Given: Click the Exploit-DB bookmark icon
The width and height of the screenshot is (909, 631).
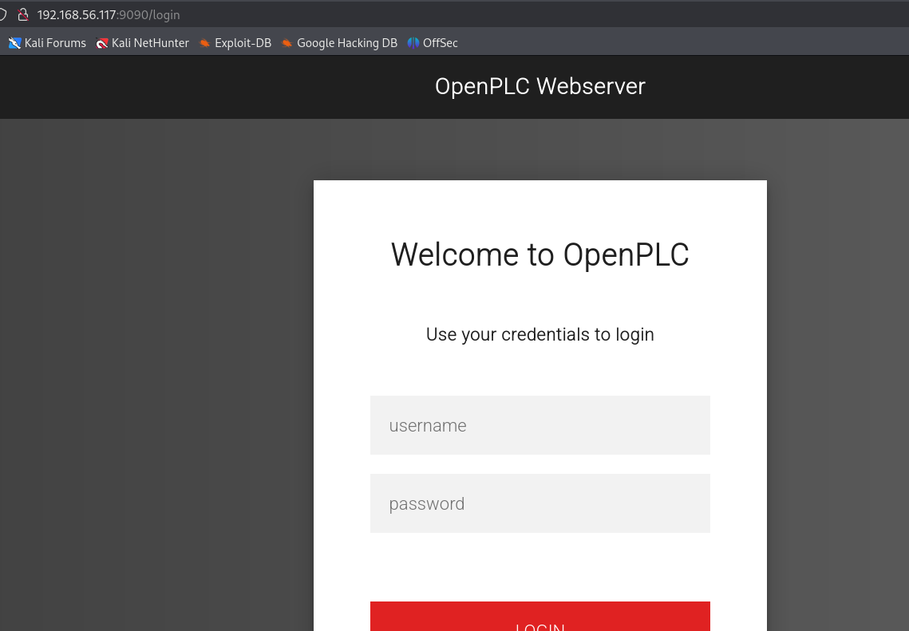Looking at the screenshot, I should pos(204,43).
